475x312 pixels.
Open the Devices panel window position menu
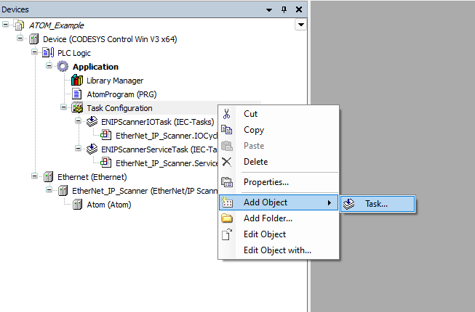(x=269, y=10)
